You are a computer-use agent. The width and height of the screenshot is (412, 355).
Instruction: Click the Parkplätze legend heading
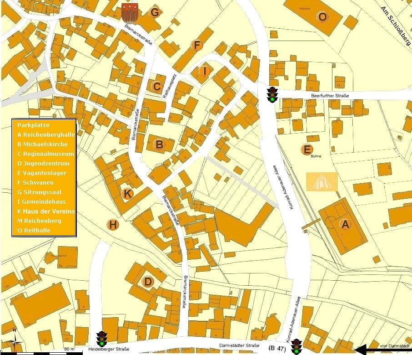33,125
